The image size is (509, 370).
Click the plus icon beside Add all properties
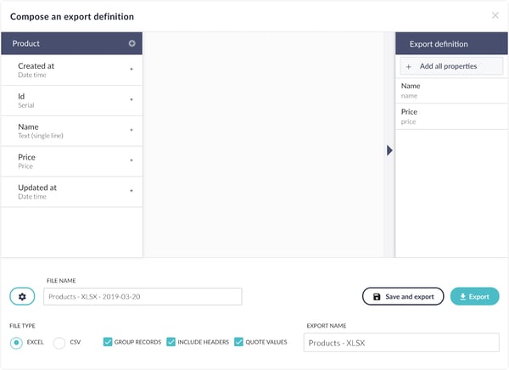point(409,66)
